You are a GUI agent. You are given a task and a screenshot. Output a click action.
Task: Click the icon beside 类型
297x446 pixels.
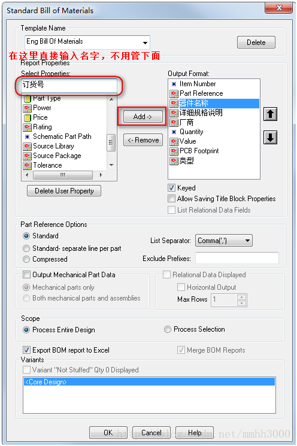(x=174, y=161)
